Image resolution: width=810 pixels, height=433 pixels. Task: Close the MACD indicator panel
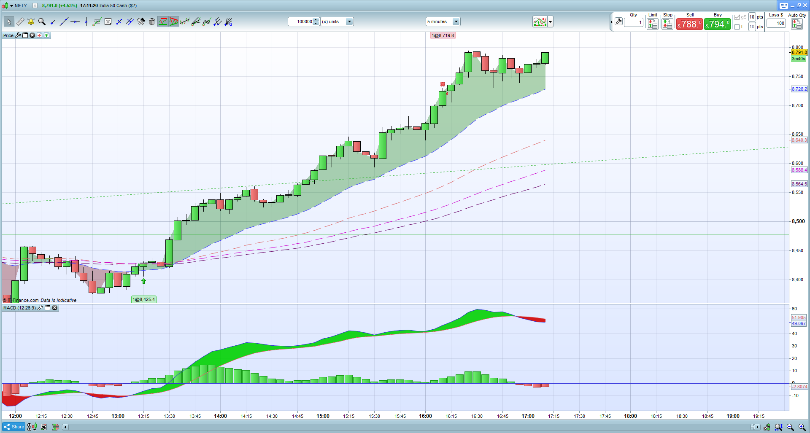tap(55, 308)
